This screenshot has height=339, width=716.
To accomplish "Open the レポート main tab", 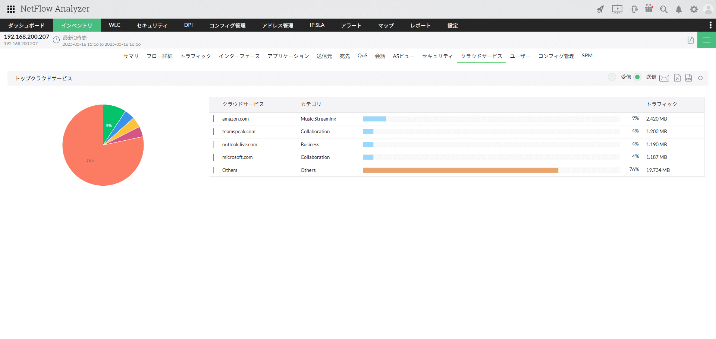I will point(421,25).
